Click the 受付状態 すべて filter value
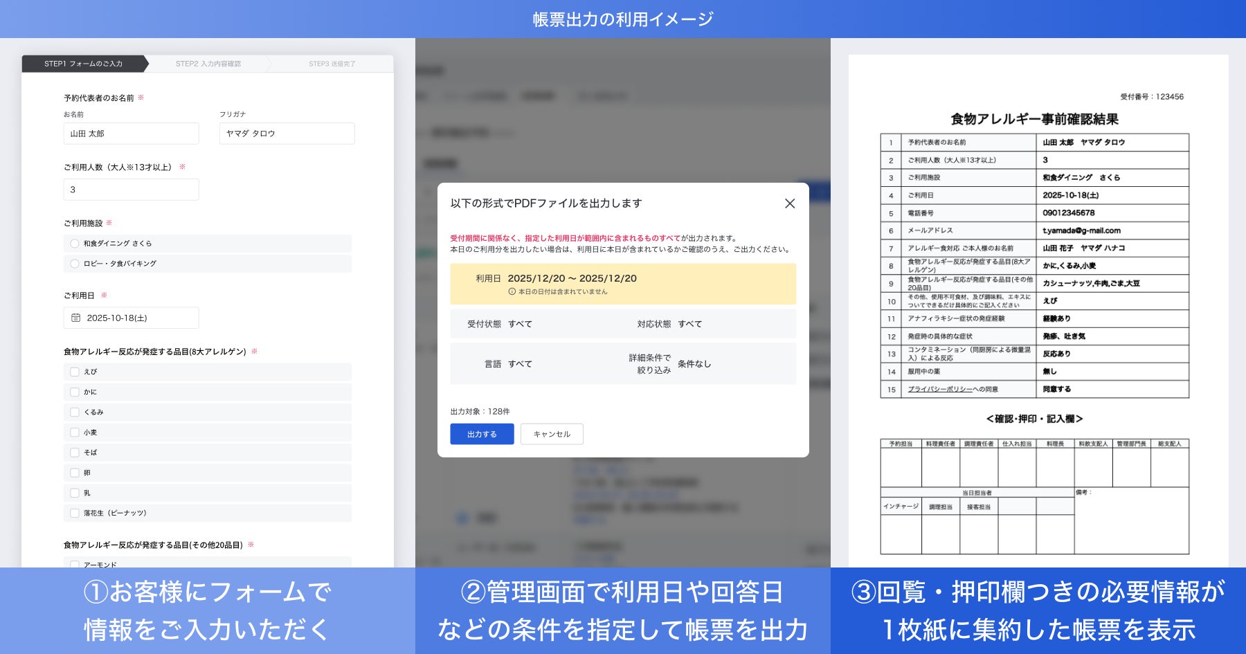1246x654 pixels. pyautogui.click(x=520, y=324)
